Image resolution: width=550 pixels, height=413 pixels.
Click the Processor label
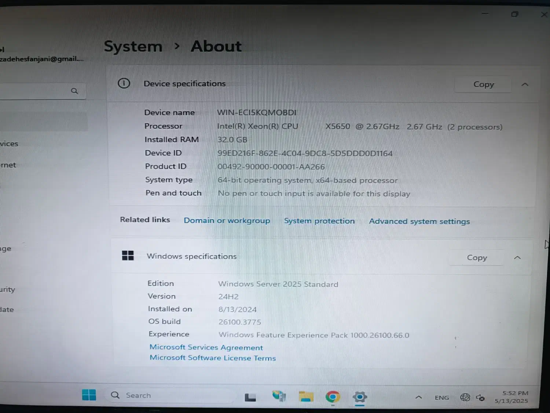163,126
